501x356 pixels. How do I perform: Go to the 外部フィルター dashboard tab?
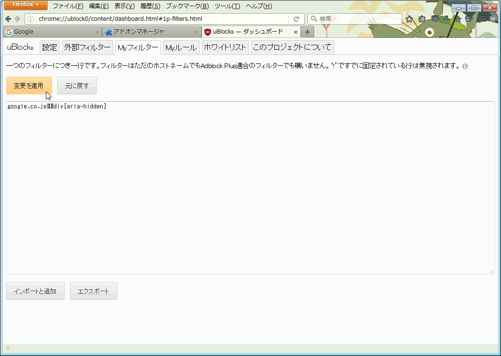[87, 48]
